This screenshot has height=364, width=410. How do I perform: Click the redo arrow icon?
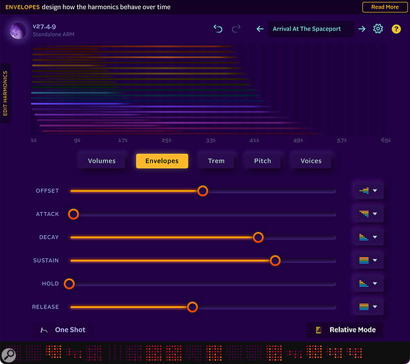[236, 28]
